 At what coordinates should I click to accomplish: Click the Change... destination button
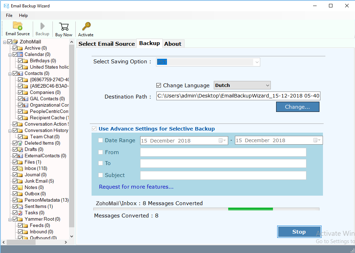[x=298, y=107]
